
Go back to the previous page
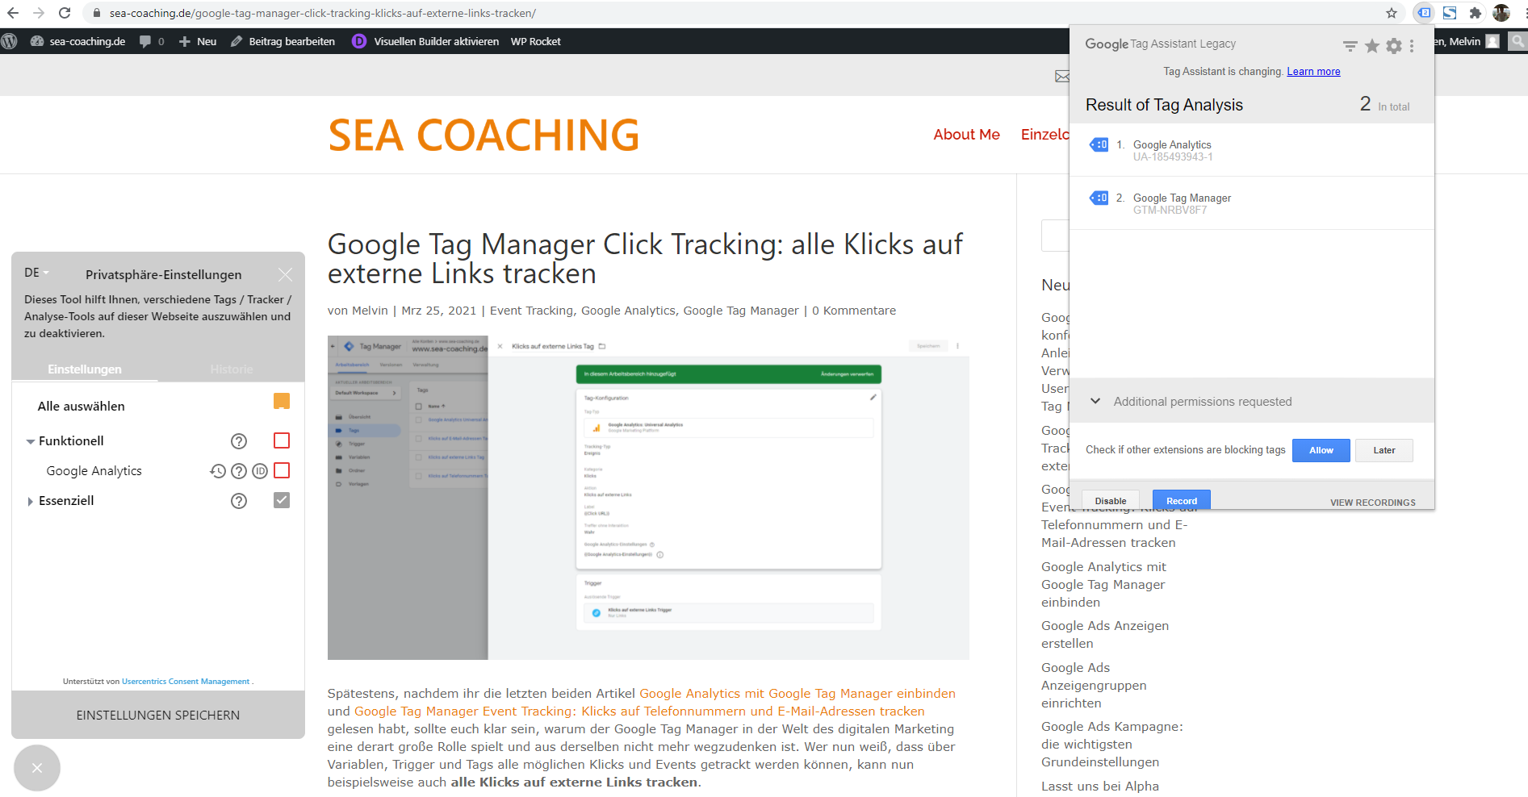(13, 13)
